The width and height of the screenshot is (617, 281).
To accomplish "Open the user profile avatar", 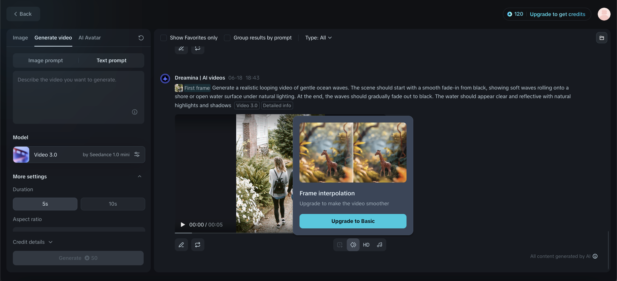I will point(604,14).
